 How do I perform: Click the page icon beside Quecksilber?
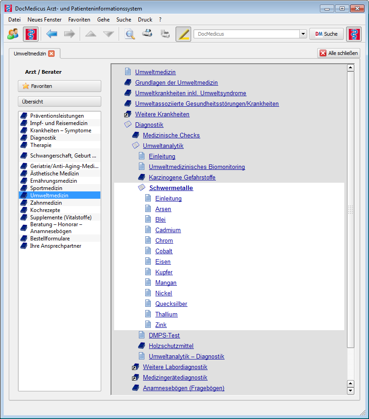click(x=148, y=303)
